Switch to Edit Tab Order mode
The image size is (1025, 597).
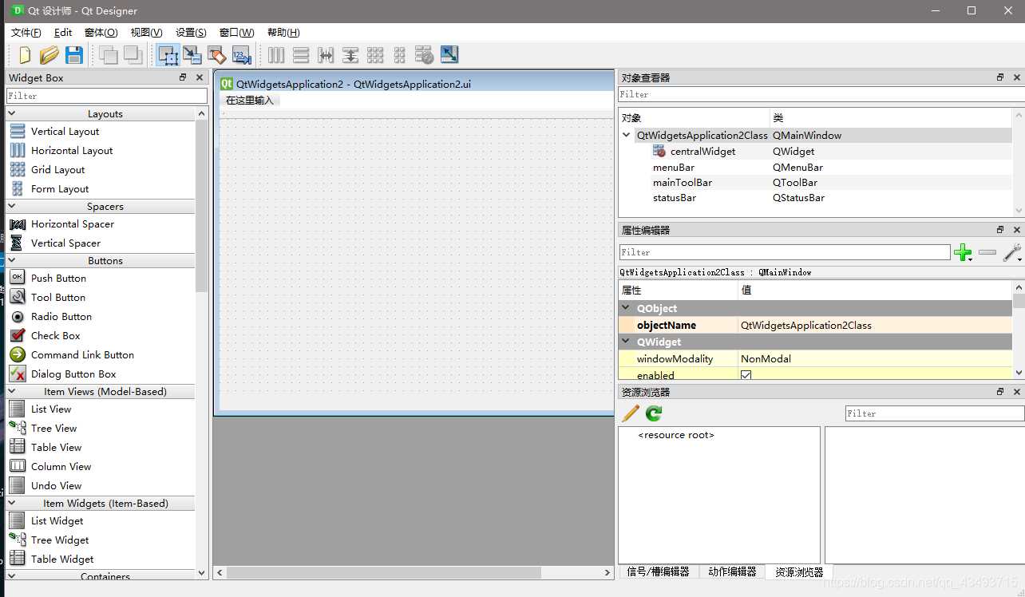(242, 55)
